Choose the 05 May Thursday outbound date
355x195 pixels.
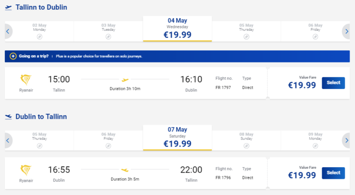coord(246,31)
